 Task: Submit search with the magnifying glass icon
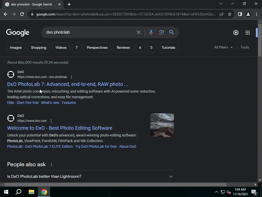[171, 32]
